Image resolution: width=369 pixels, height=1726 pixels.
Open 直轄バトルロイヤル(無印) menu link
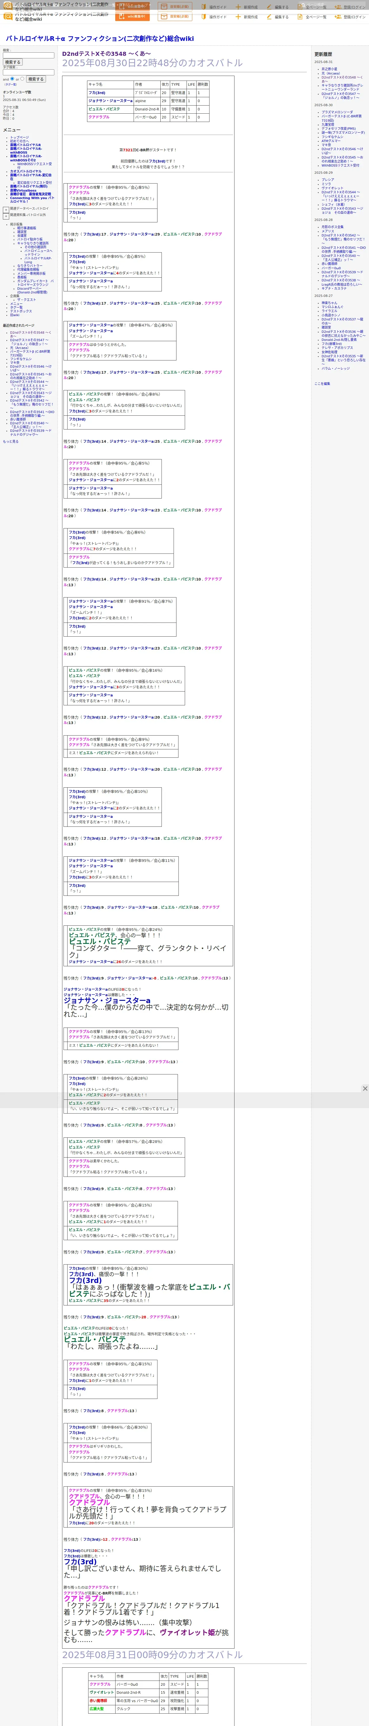tap(29, 187)
